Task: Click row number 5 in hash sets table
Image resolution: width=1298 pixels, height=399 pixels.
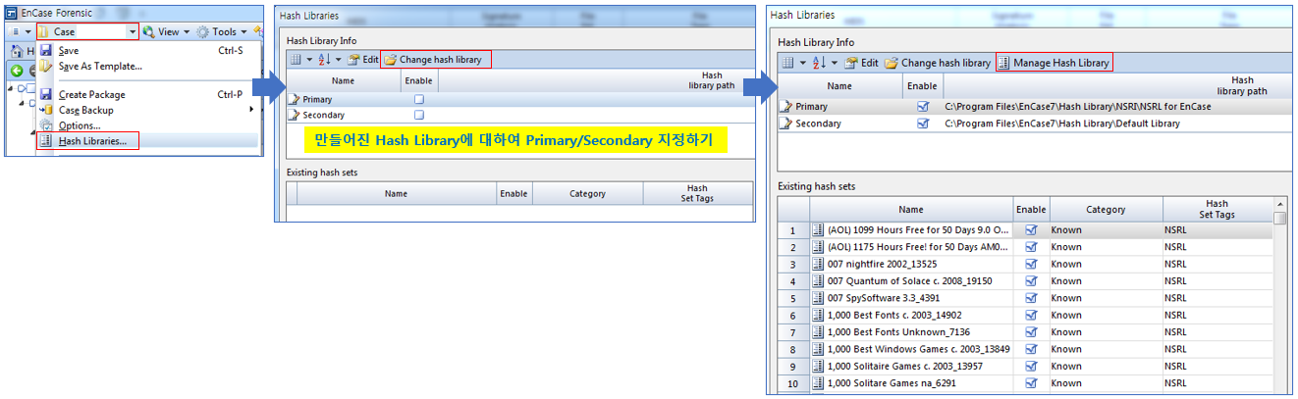Action: [x=793, y=298]
